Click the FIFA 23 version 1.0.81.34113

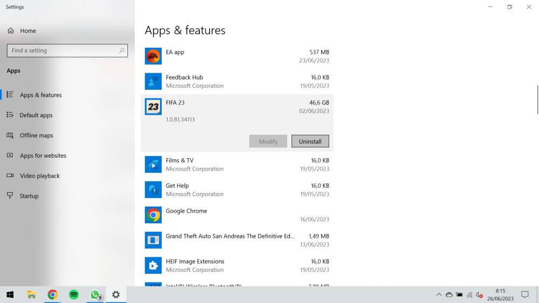pyautogui.click(x=180, y=119)
